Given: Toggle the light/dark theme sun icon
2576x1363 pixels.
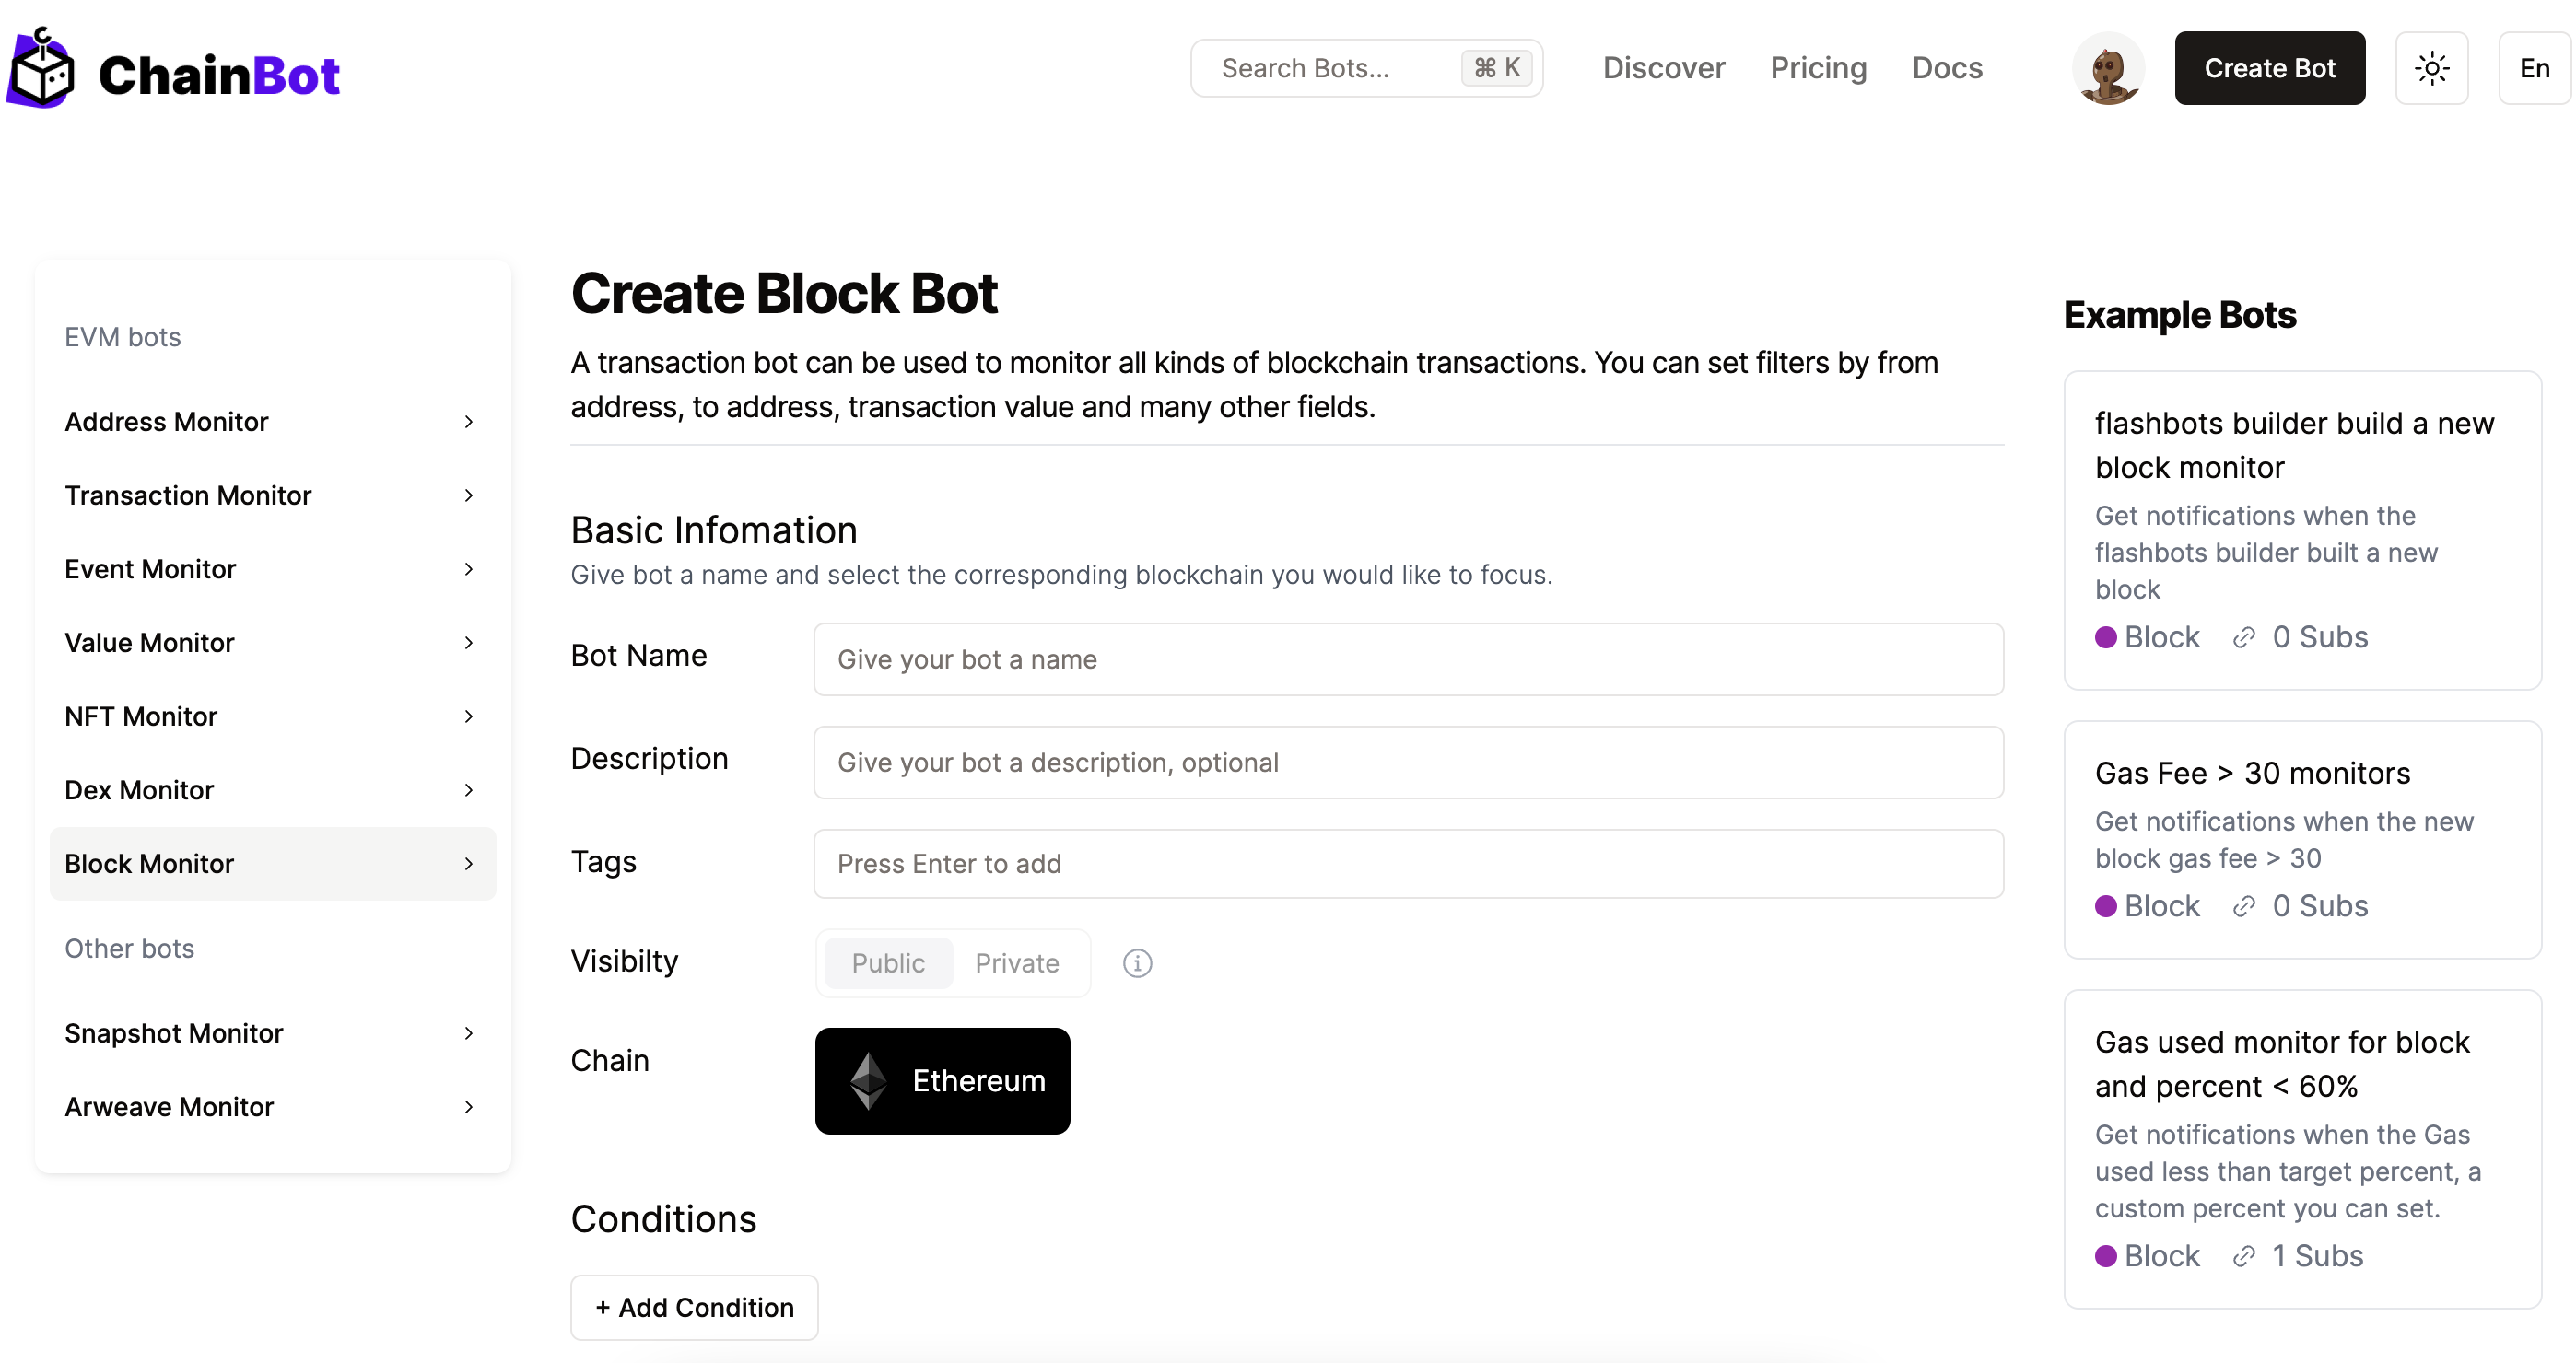Looking at the screenshot, I should click(2431, 68).
